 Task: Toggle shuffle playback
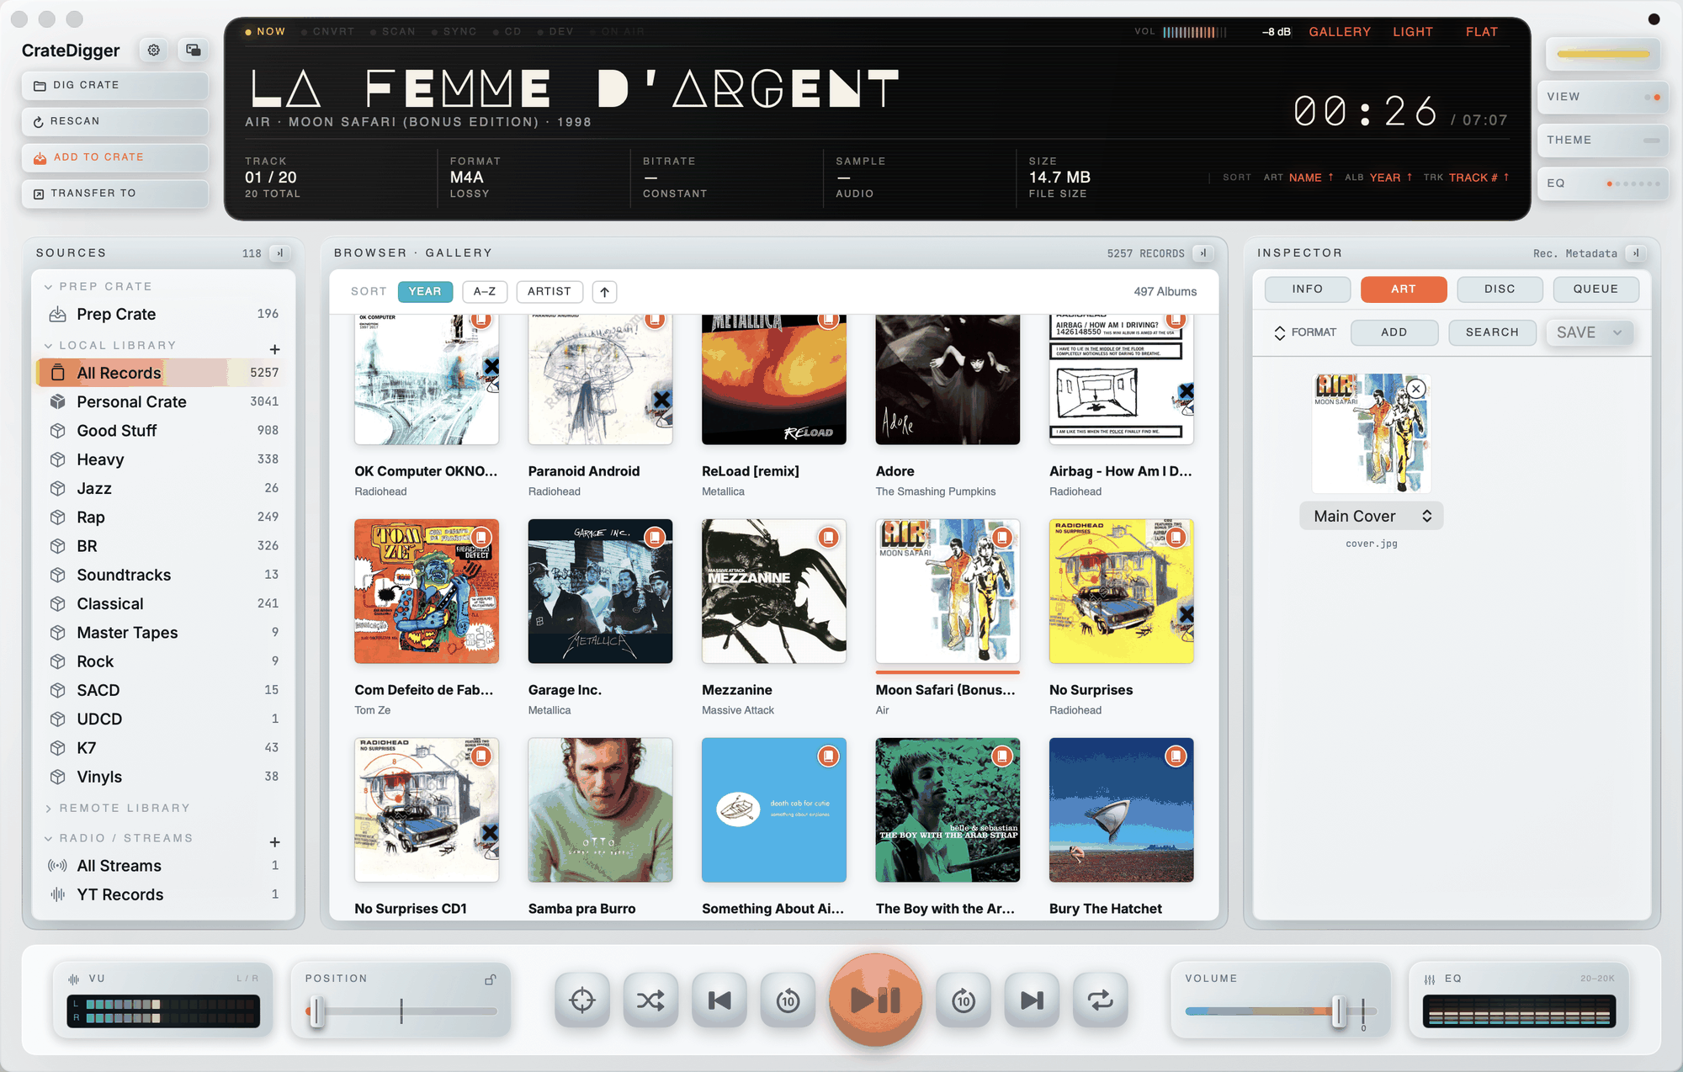click(650, 1000)
